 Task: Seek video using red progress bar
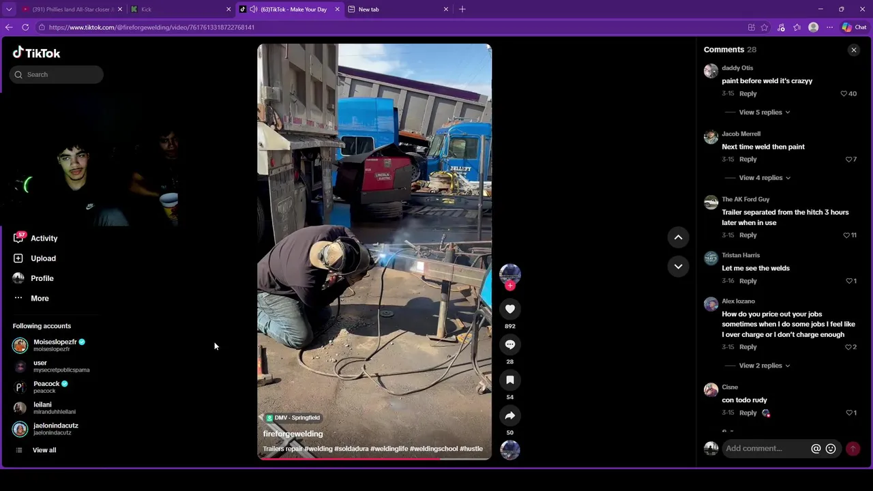tap(374, 458)
